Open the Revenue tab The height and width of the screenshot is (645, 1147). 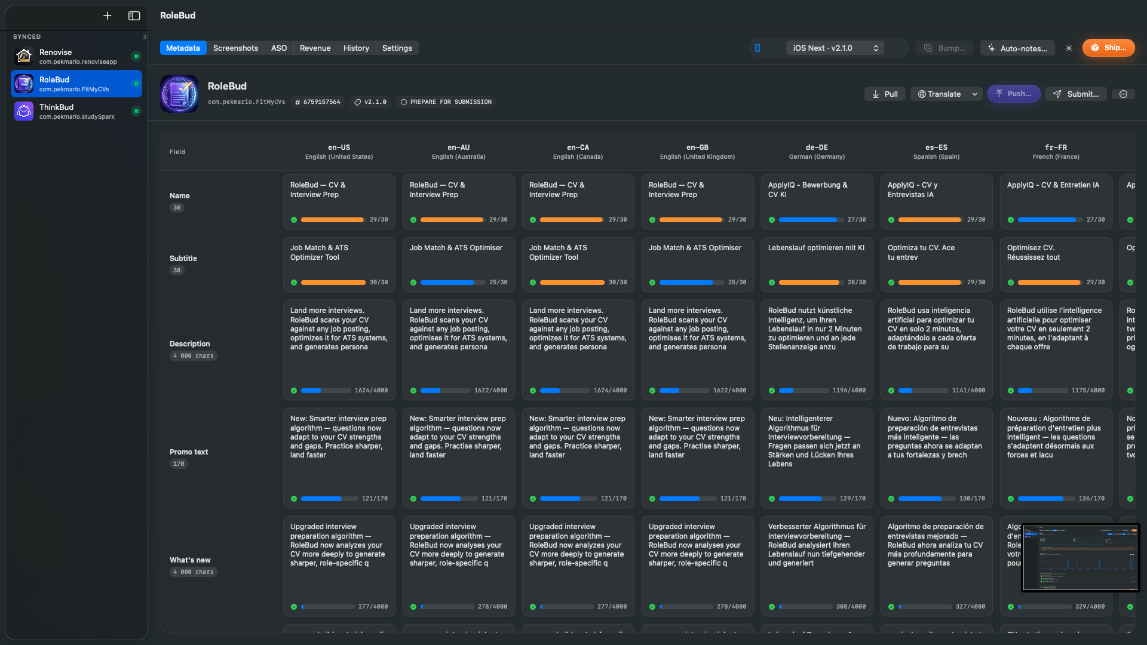click(x=315, y=48)
